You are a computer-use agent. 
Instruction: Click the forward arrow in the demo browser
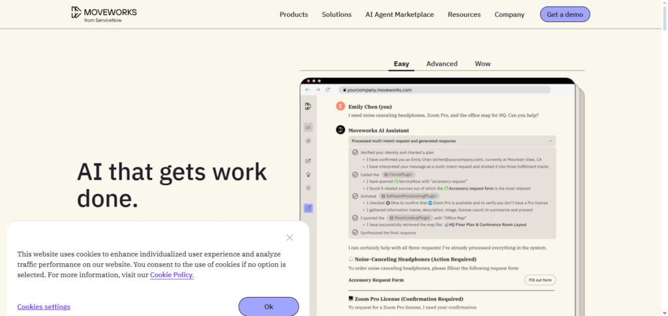coord(318,90)
